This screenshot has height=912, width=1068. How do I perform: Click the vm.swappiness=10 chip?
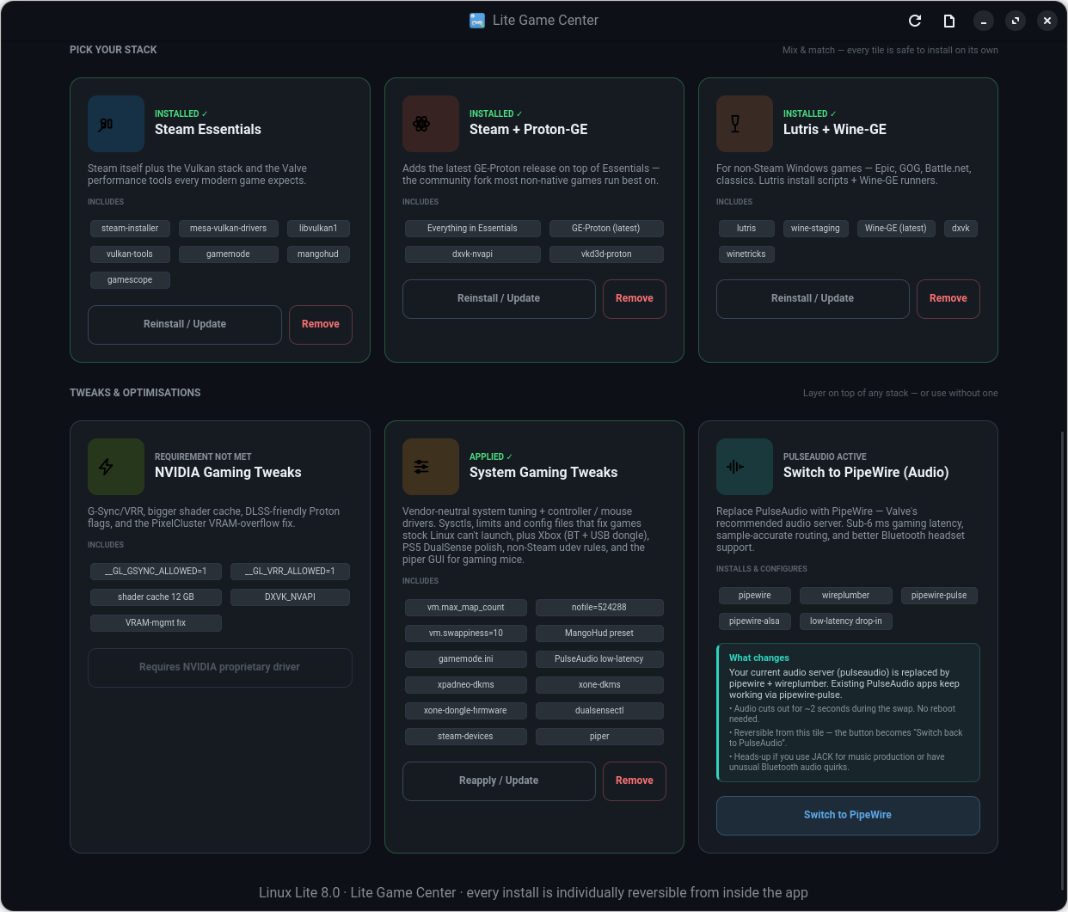coord(466,634)
